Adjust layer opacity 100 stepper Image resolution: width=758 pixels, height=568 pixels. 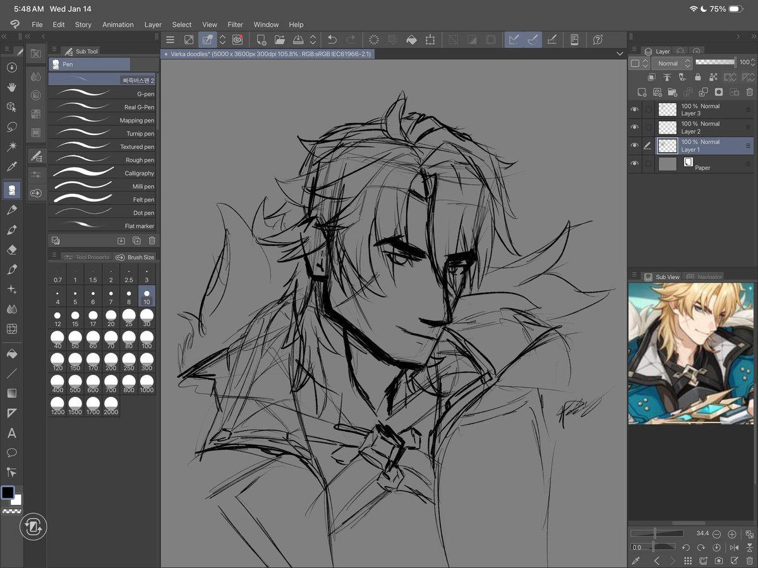(x=753, y=62)
